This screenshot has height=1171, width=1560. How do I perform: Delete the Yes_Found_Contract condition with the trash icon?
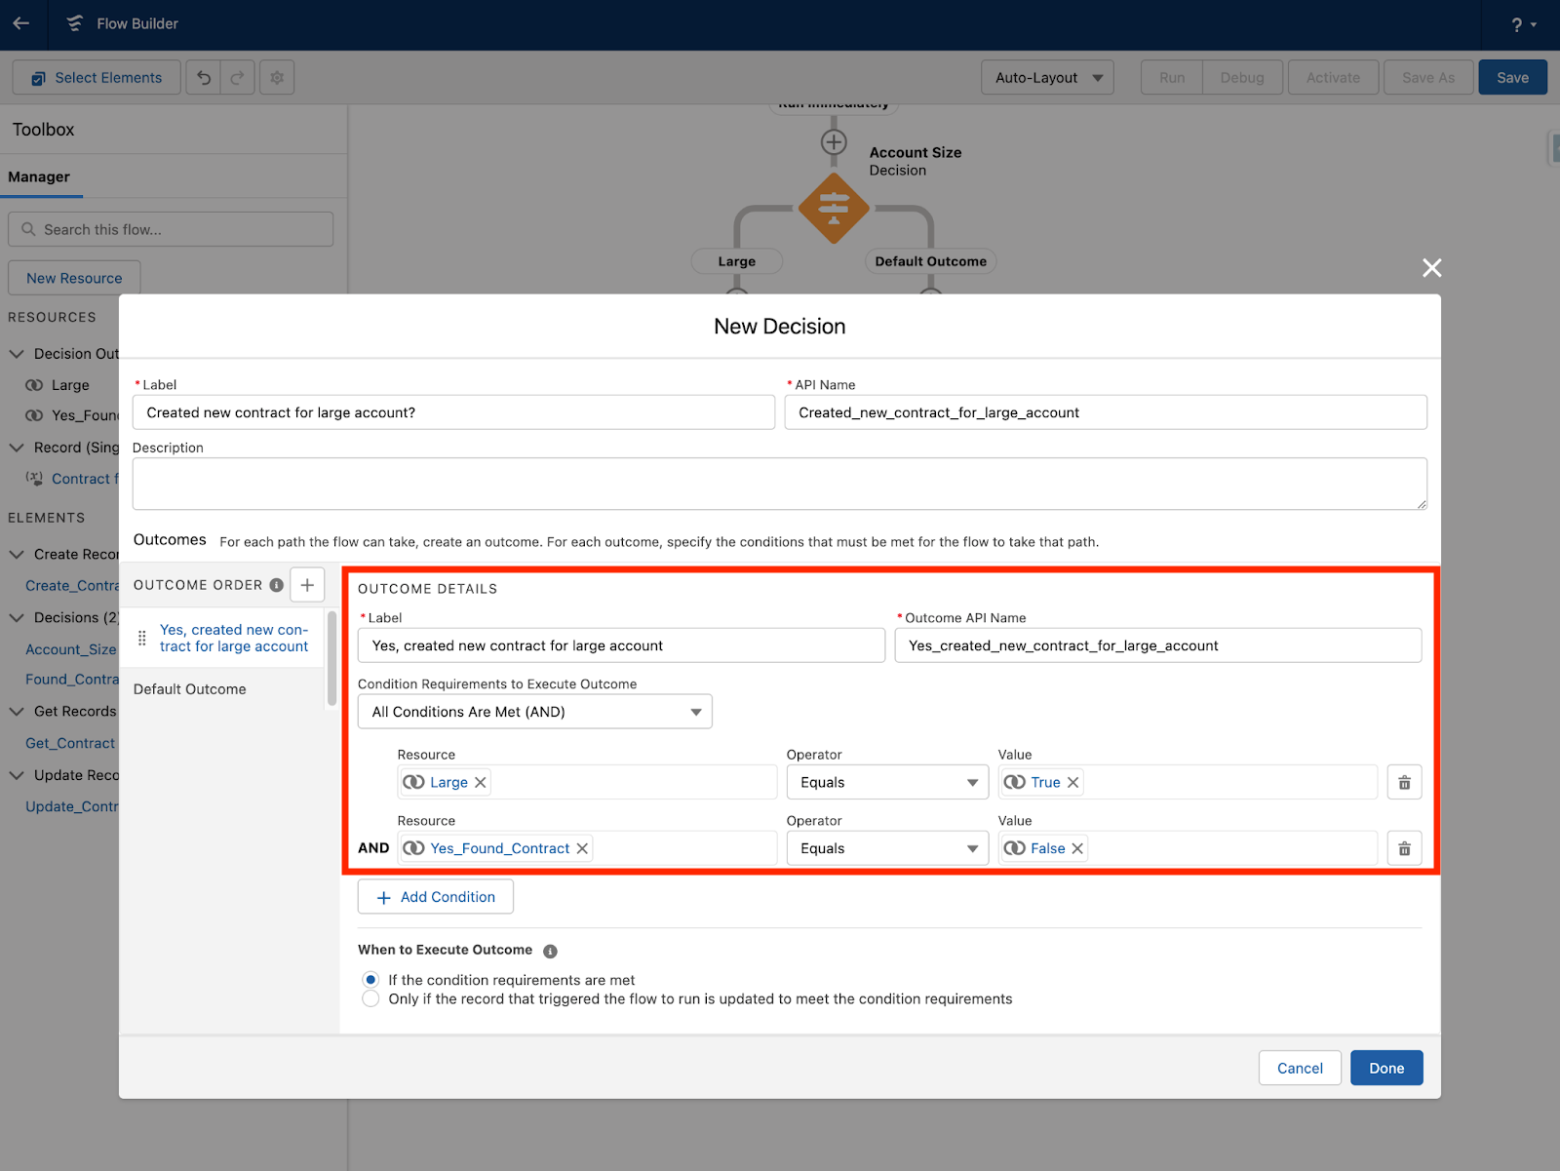[1404, 847]
